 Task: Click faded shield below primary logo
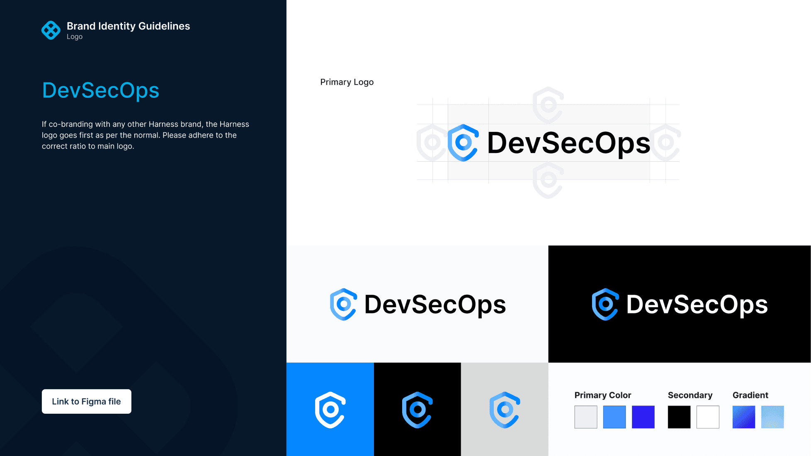pos(548,180)
